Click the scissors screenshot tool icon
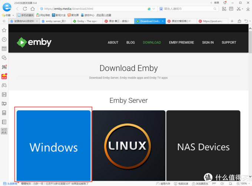 (x=239, y=9)
